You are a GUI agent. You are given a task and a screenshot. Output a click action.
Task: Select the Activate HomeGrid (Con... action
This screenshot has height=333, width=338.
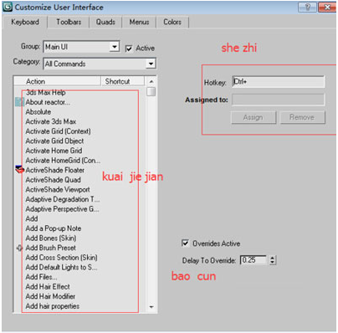(x=63, y=161)
